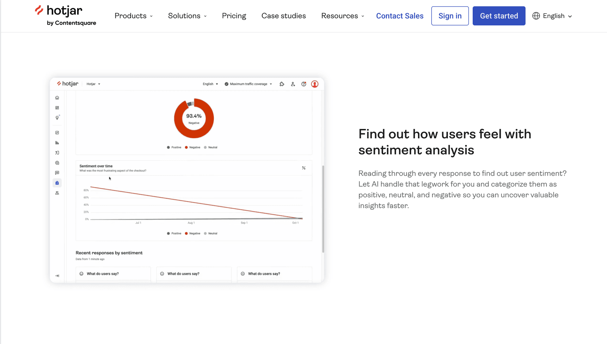
Task: Toggle Negative legend under the line chart
Action: pyautogui.click(x=193, y=233)
